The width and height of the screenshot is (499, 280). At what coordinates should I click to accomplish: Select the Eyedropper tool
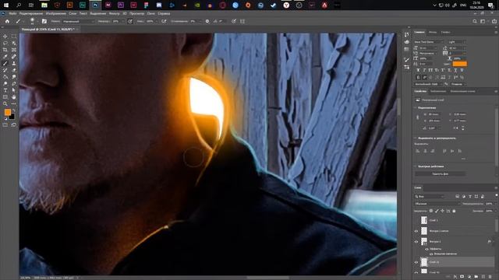(x=5, y=57)
